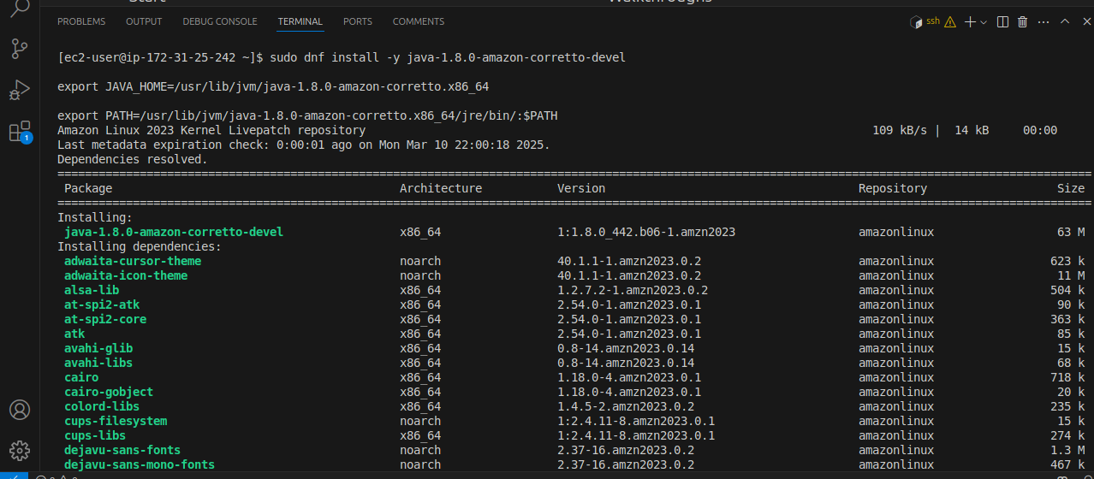Click the metadata expiration check line

pos(304,145)
